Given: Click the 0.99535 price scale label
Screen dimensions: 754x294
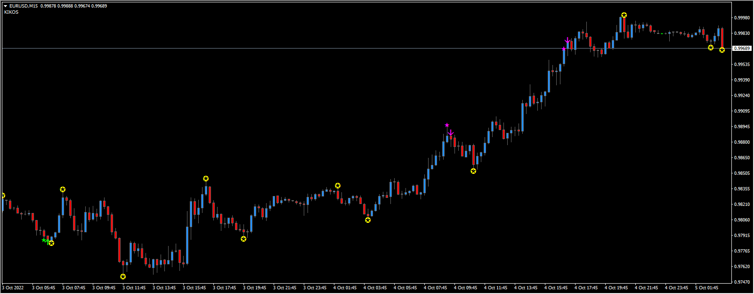Looking at the screenshot, I should pyautogui.click(x=742, y=64).
